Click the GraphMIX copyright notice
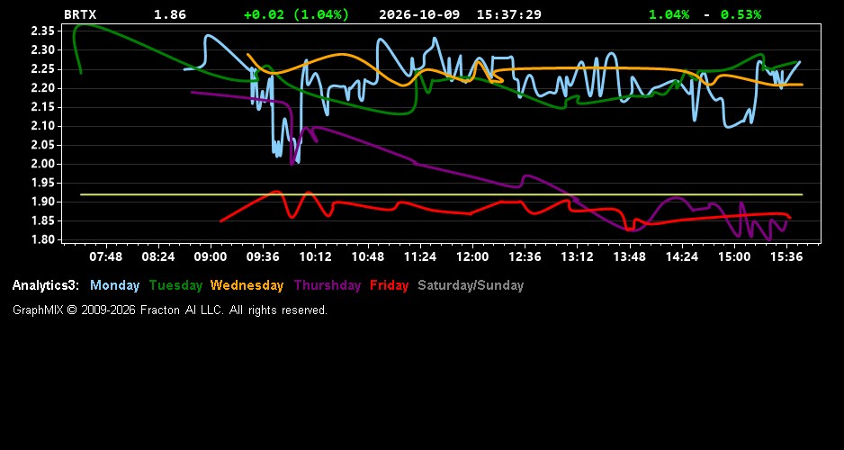 170,310
